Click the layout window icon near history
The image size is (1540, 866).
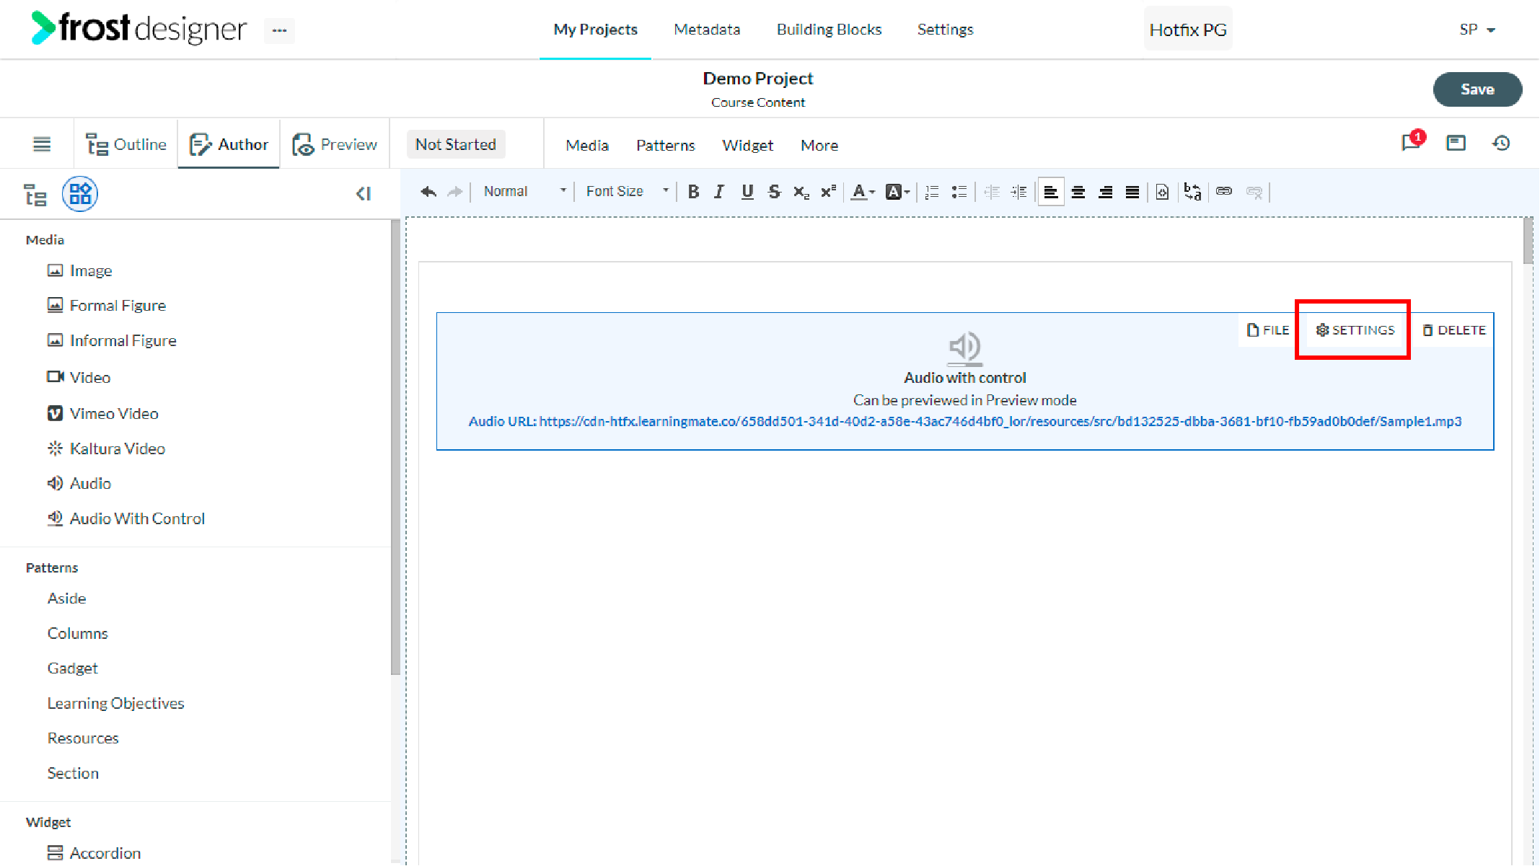pyautogui.click(x=1456, y=143)
